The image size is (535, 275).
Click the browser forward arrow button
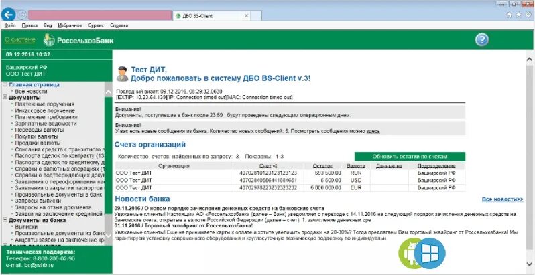click(22, 15)
